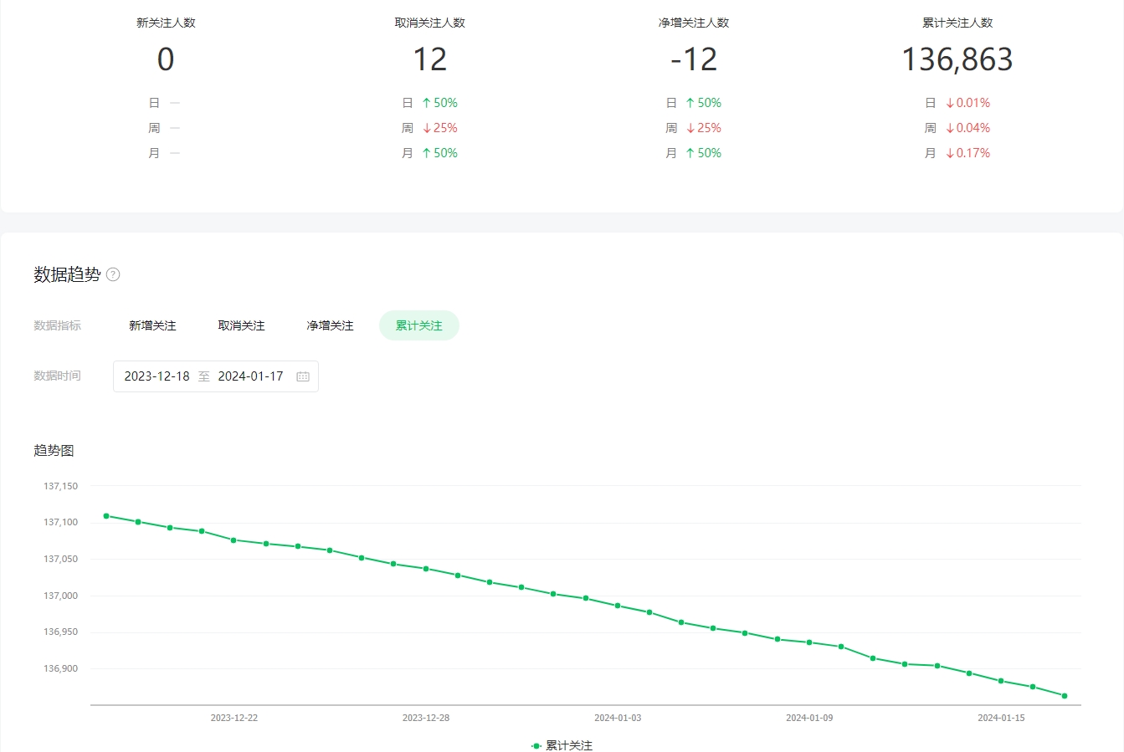Click the data point above 2024-01-03

click(618, 606)
